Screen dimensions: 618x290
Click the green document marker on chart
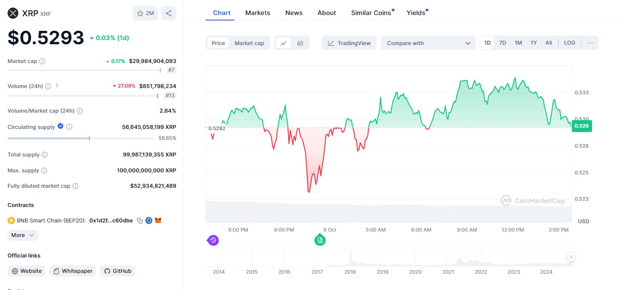click(320, 240)
